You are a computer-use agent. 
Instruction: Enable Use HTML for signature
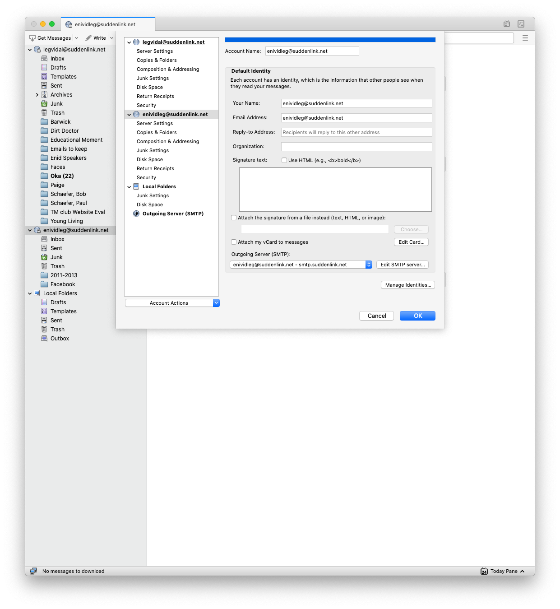[x=284, y=160]
